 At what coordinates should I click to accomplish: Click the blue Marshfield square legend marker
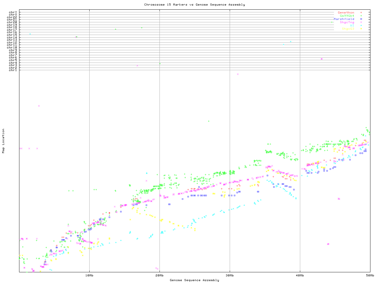tap(361, 19)
